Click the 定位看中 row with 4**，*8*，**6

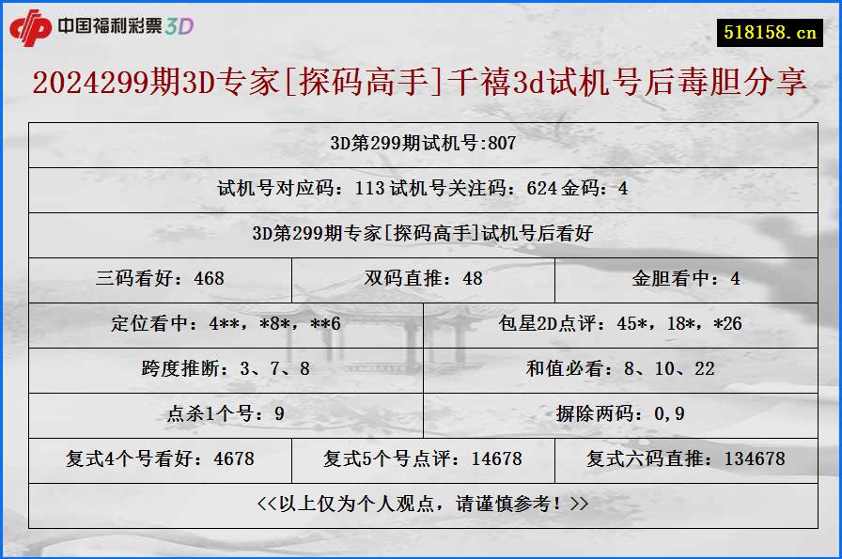(x=226, y=324)
